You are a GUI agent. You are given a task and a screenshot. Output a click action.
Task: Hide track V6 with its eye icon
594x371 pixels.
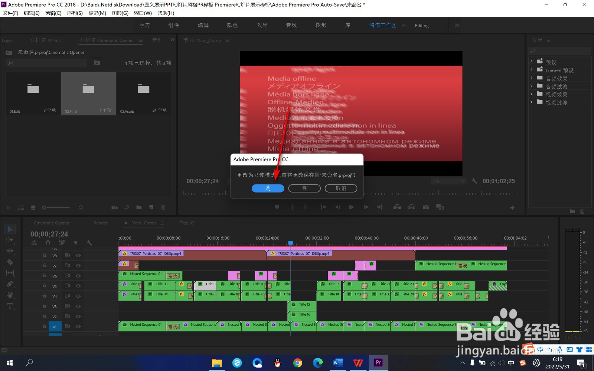78,276
